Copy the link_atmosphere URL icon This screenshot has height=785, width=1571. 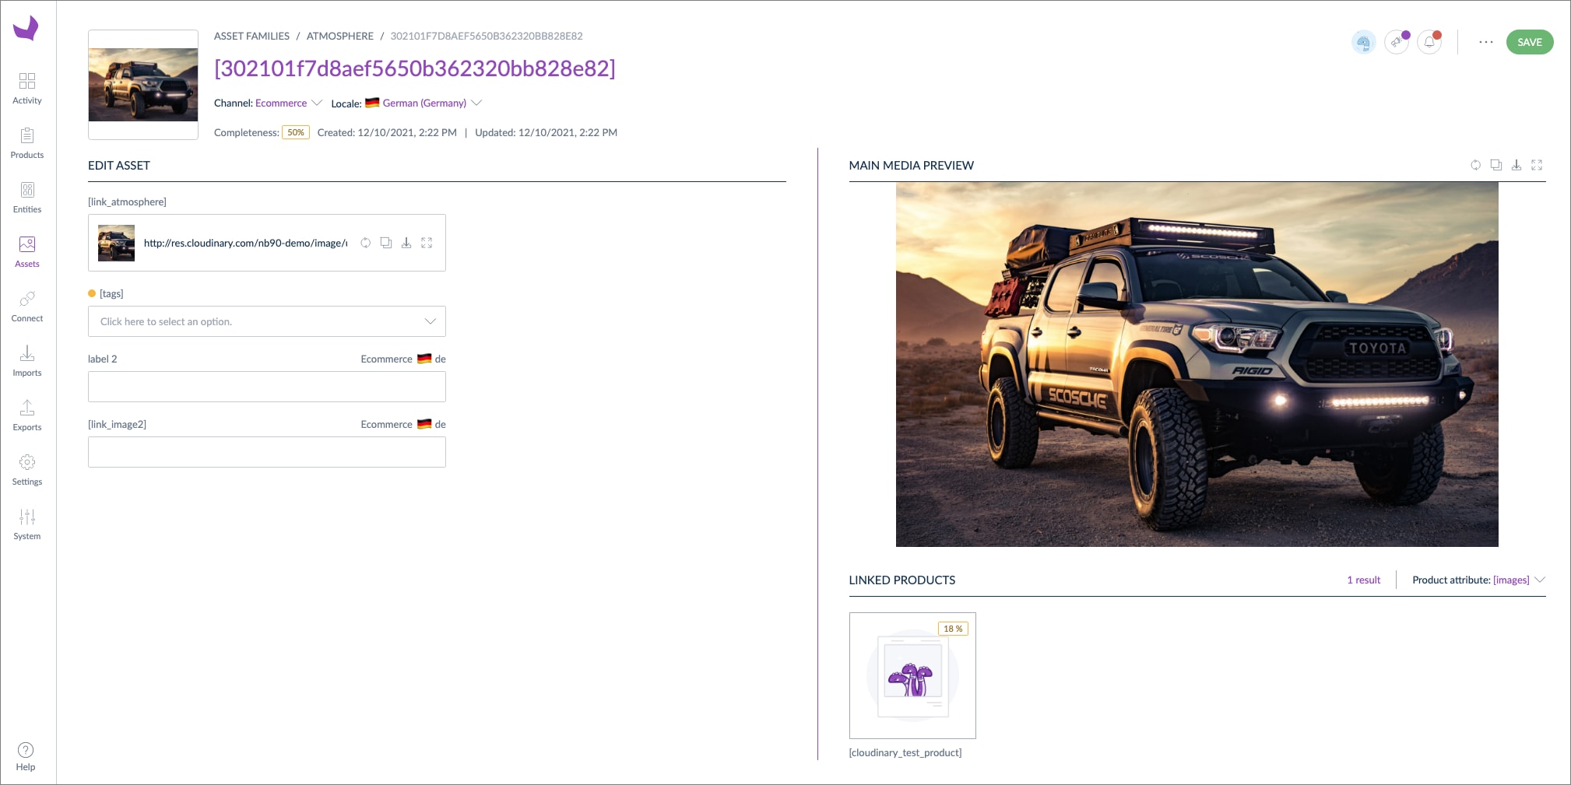point(385,243)
